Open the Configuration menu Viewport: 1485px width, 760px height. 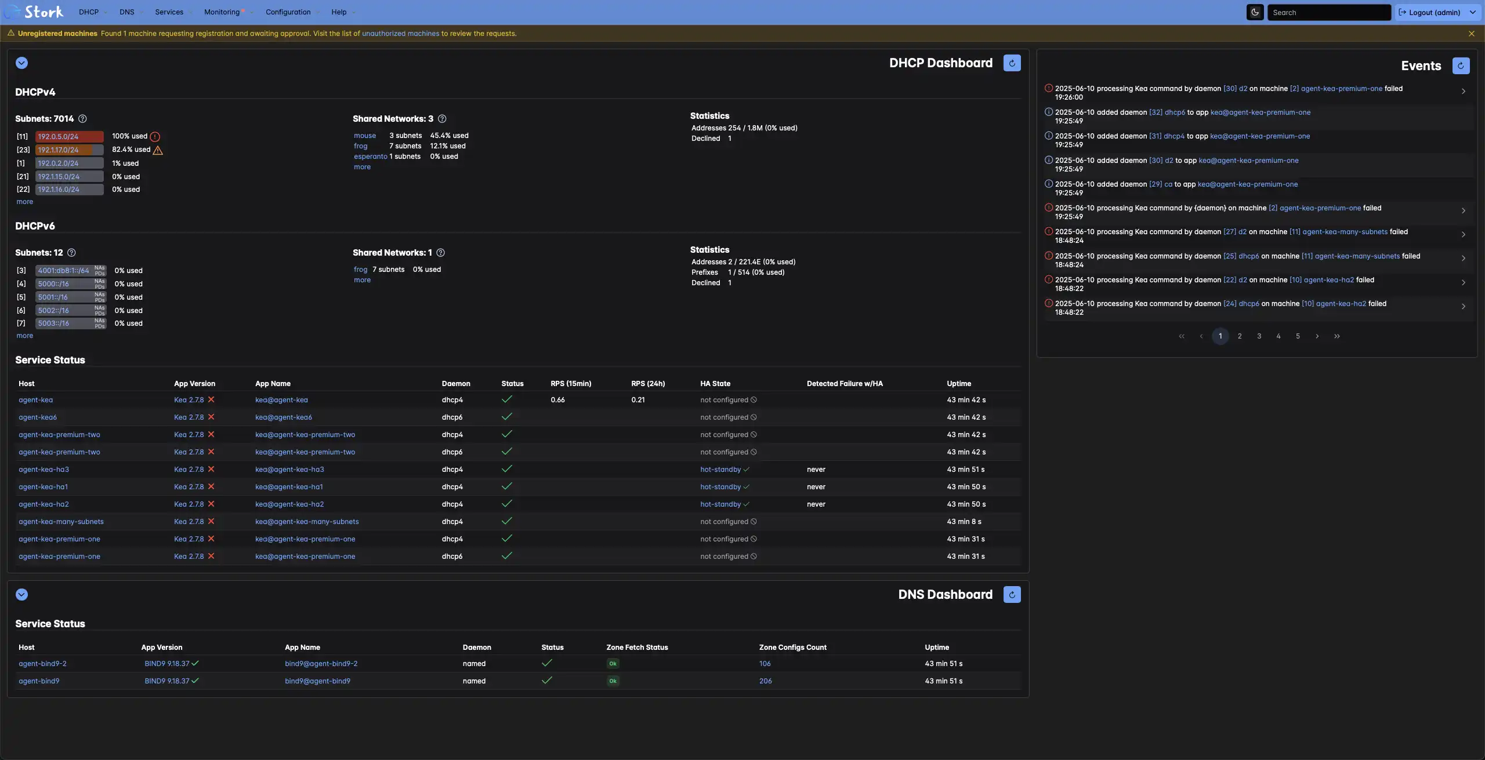pyautogui.click(x=288, y=12)
